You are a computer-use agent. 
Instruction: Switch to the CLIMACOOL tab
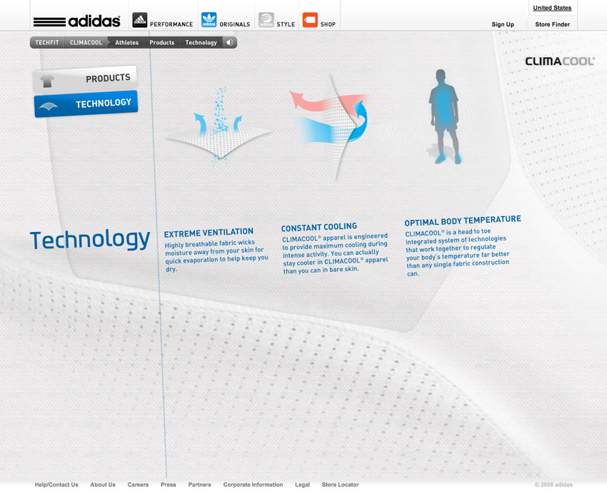coord(86,43)
